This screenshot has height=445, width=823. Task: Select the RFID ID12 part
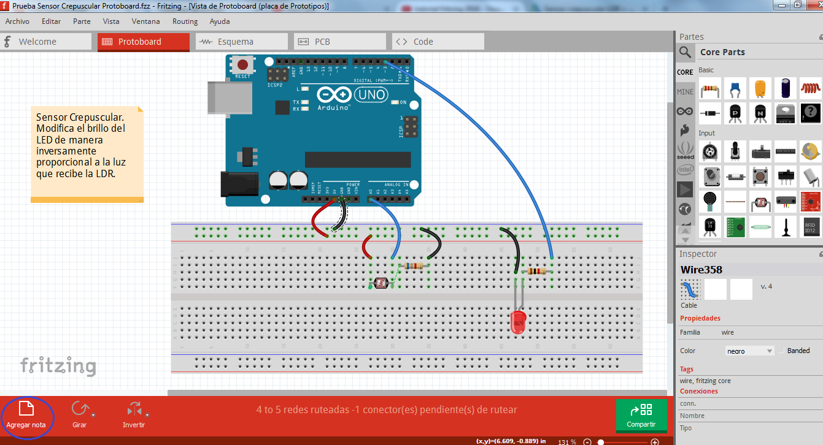point(810,227)
